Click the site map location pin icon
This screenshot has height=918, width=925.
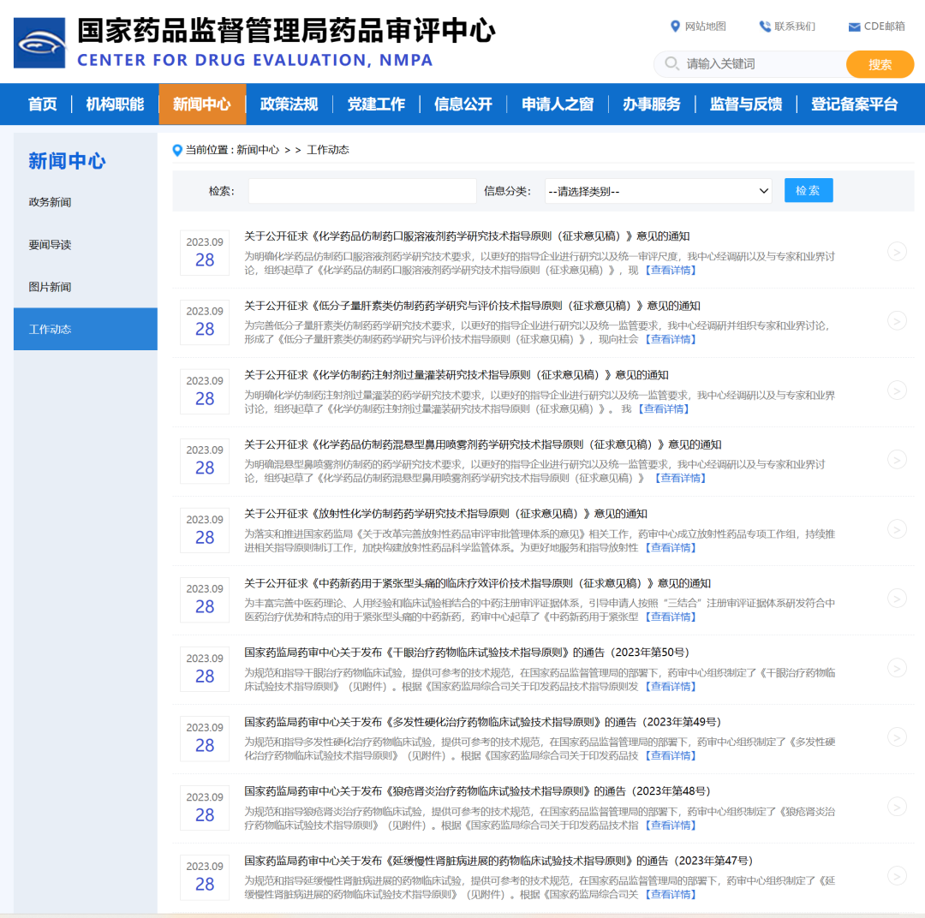point(676,27)
